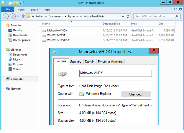Viewport: 184px width, 133px height.
Task: Click the Computer monitor icon
Action: (8, 79)
